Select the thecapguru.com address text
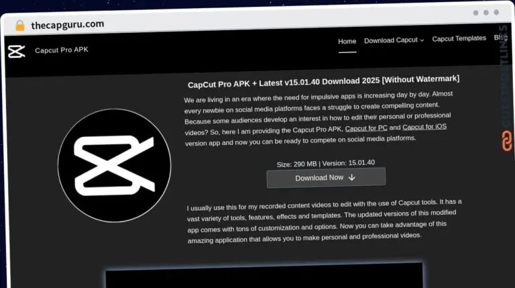This screenshot has width=515, height=288. [x=68, y=25]
